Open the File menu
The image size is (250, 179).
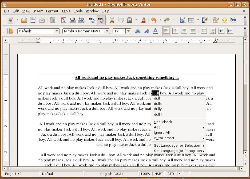(7, 11)
